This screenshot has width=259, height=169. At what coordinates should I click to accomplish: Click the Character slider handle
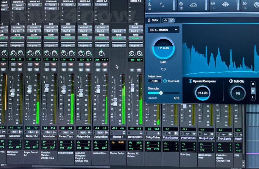(161, 93)
